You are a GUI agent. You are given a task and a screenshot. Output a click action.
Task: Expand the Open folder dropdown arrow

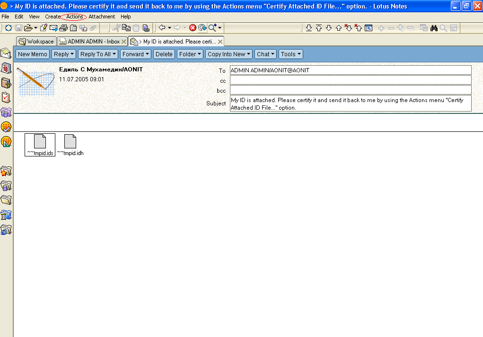tap(35, 28)
